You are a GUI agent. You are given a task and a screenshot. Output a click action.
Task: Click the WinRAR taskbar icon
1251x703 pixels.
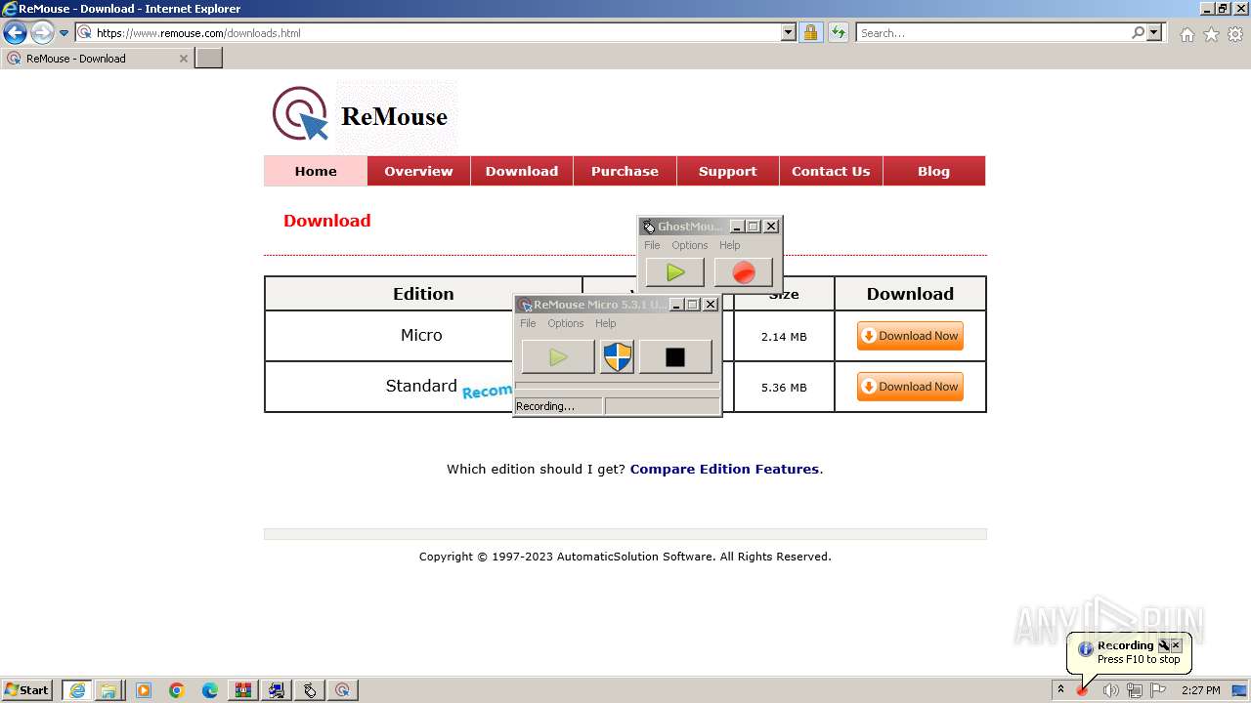[x=243, y=690]
